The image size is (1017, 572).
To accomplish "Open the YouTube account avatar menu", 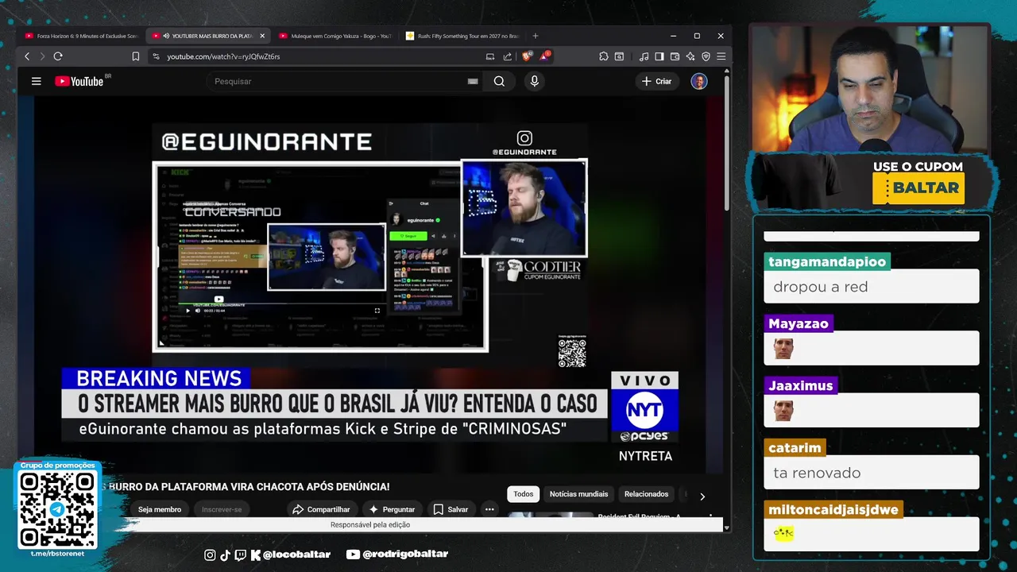I will (699, 81).
